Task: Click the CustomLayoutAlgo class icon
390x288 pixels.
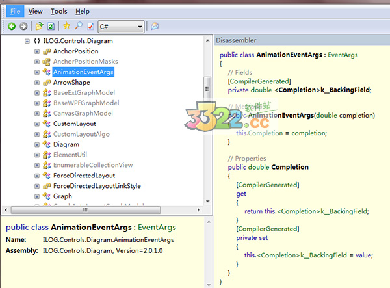Action: (47, 134)
